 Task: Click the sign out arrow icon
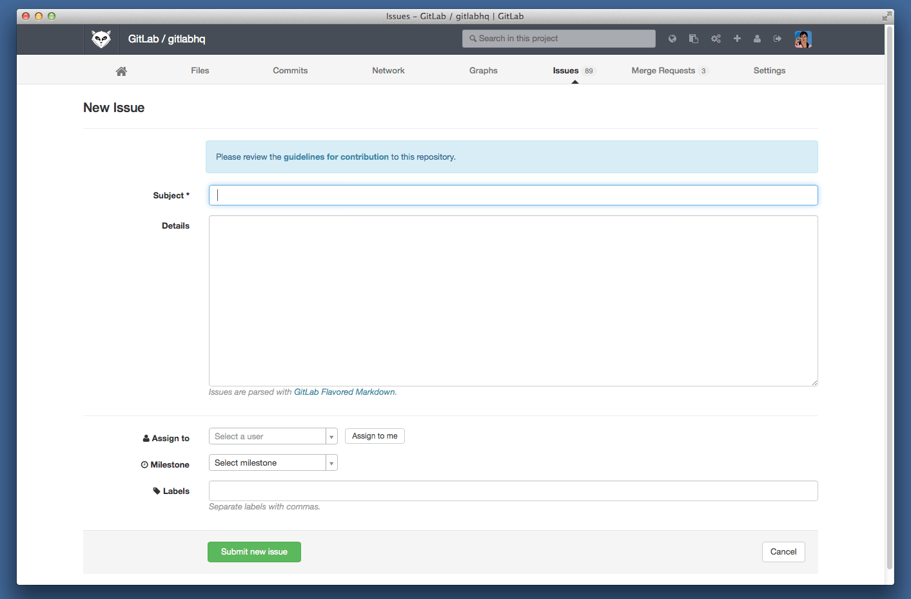pyautogui.click(x=778, y=39)
